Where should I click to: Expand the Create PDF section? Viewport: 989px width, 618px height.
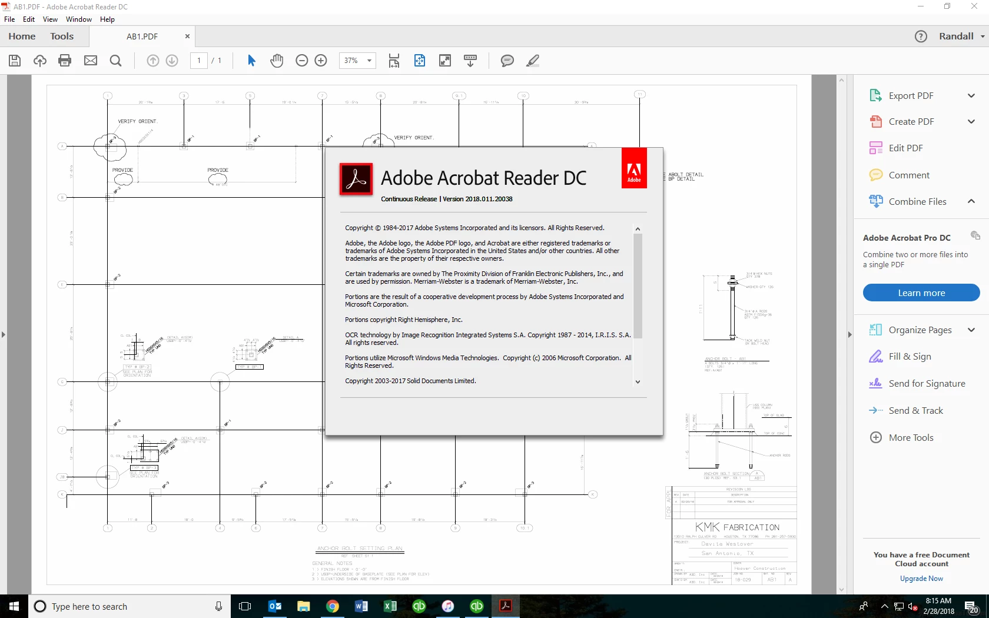971,121
